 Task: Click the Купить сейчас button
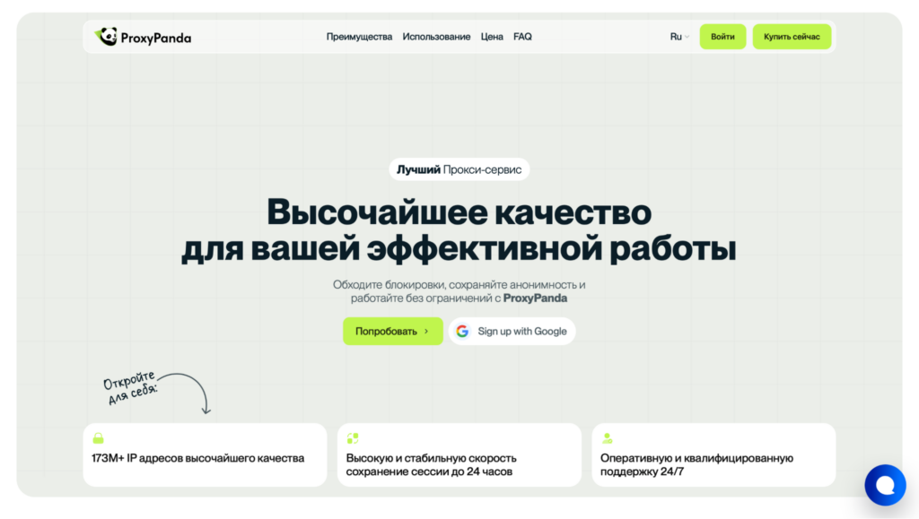792,37
